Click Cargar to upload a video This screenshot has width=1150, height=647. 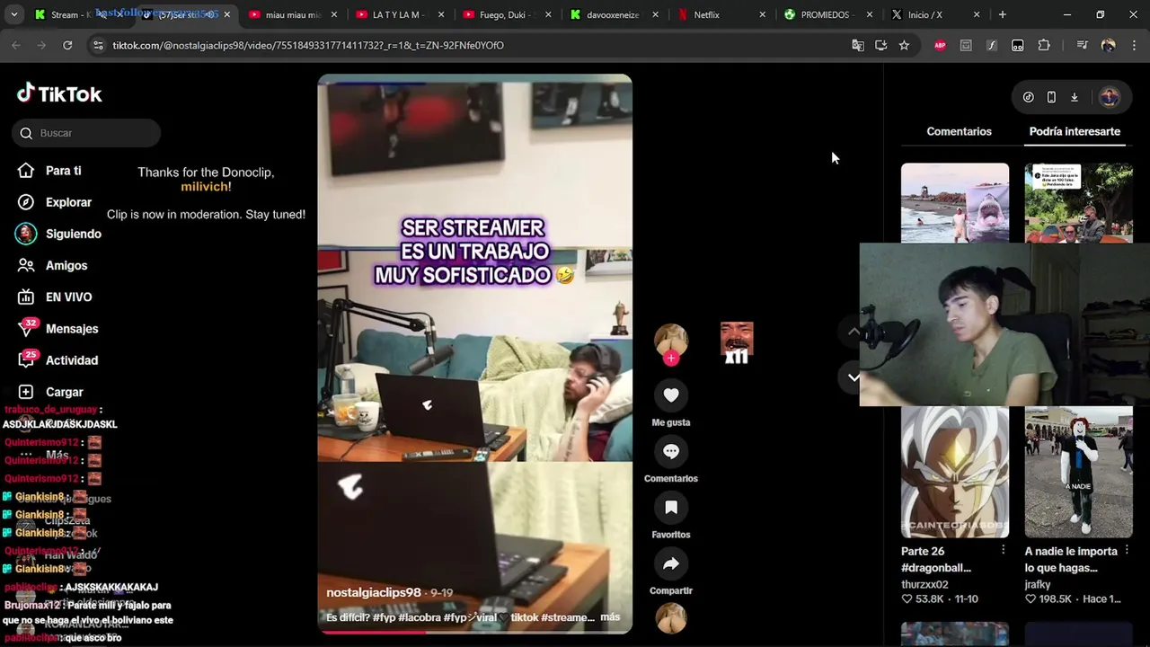[50, 392]
